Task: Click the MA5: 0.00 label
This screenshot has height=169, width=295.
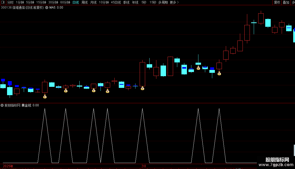Action: click(56, 8)
